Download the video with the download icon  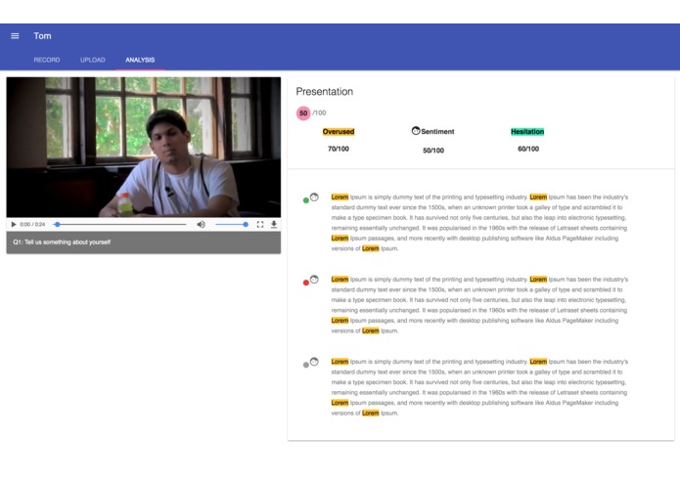coord(274,224)
